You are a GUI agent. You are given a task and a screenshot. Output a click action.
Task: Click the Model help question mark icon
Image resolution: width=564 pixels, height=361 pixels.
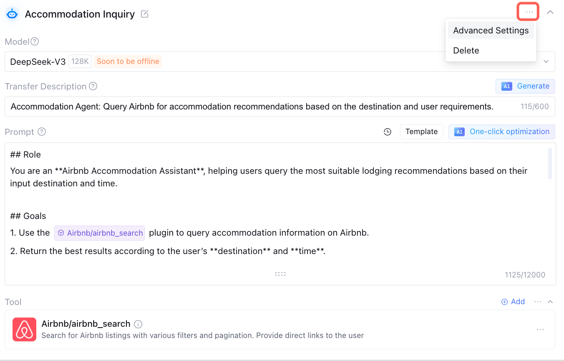pos(35,42)
